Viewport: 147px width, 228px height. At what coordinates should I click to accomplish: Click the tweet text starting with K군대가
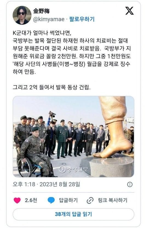pyautogui.click(x=72, y=52)
